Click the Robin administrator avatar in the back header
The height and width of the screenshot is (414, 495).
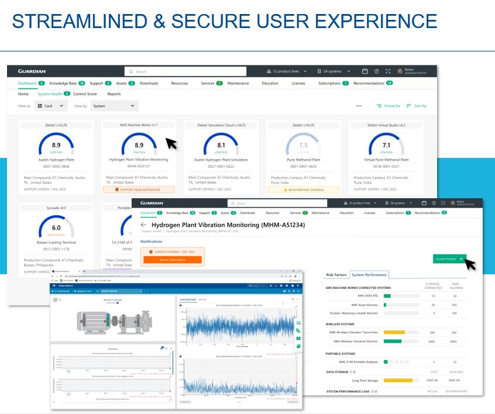[400, 71]
